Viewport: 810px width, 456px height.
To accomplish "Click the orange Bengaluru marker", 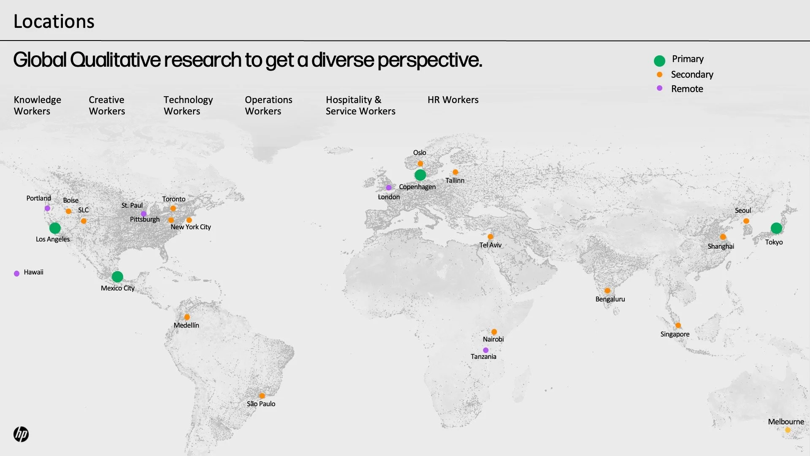I will point(607,291).
